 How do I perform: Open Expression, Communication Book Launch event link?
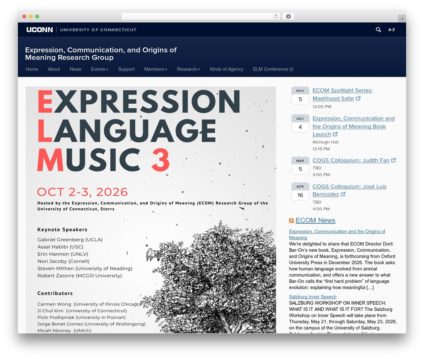click(x=353, y=126)
